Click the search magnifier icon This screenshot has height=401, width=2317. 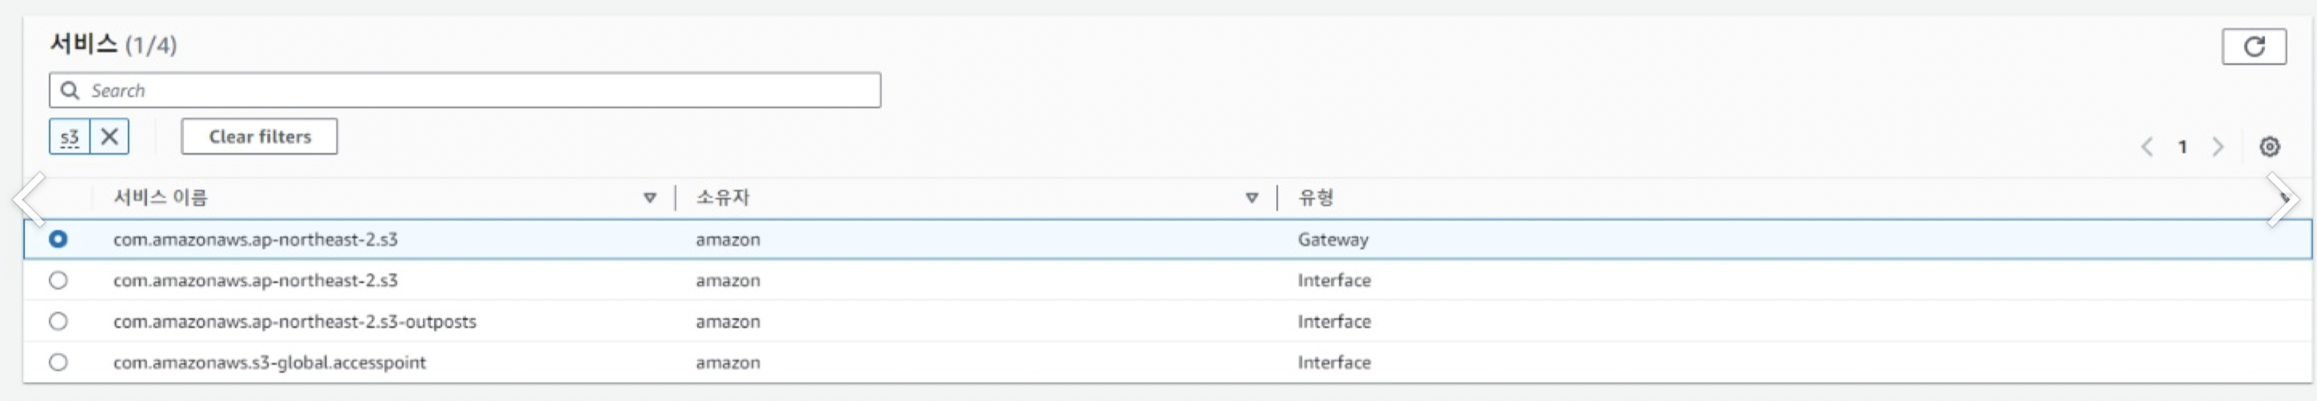pyautogui.click(x=70, y=91)
